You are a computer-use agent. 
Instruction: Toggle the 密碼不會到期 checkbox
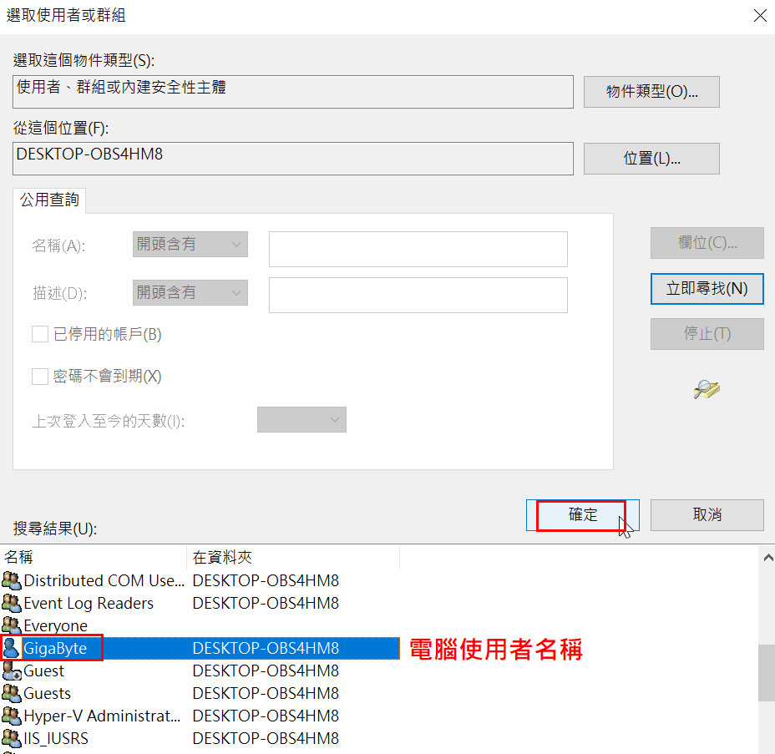click(x=40, y=377)
